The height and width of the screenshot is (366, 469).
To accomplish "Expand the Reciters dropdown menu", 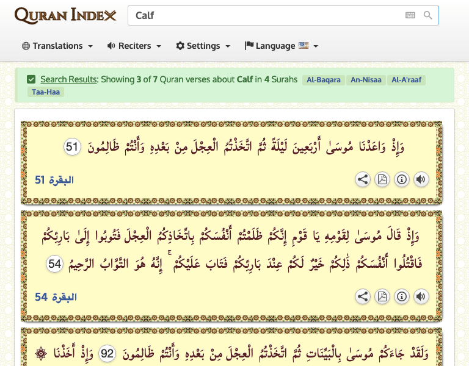I will pos(134,46).
